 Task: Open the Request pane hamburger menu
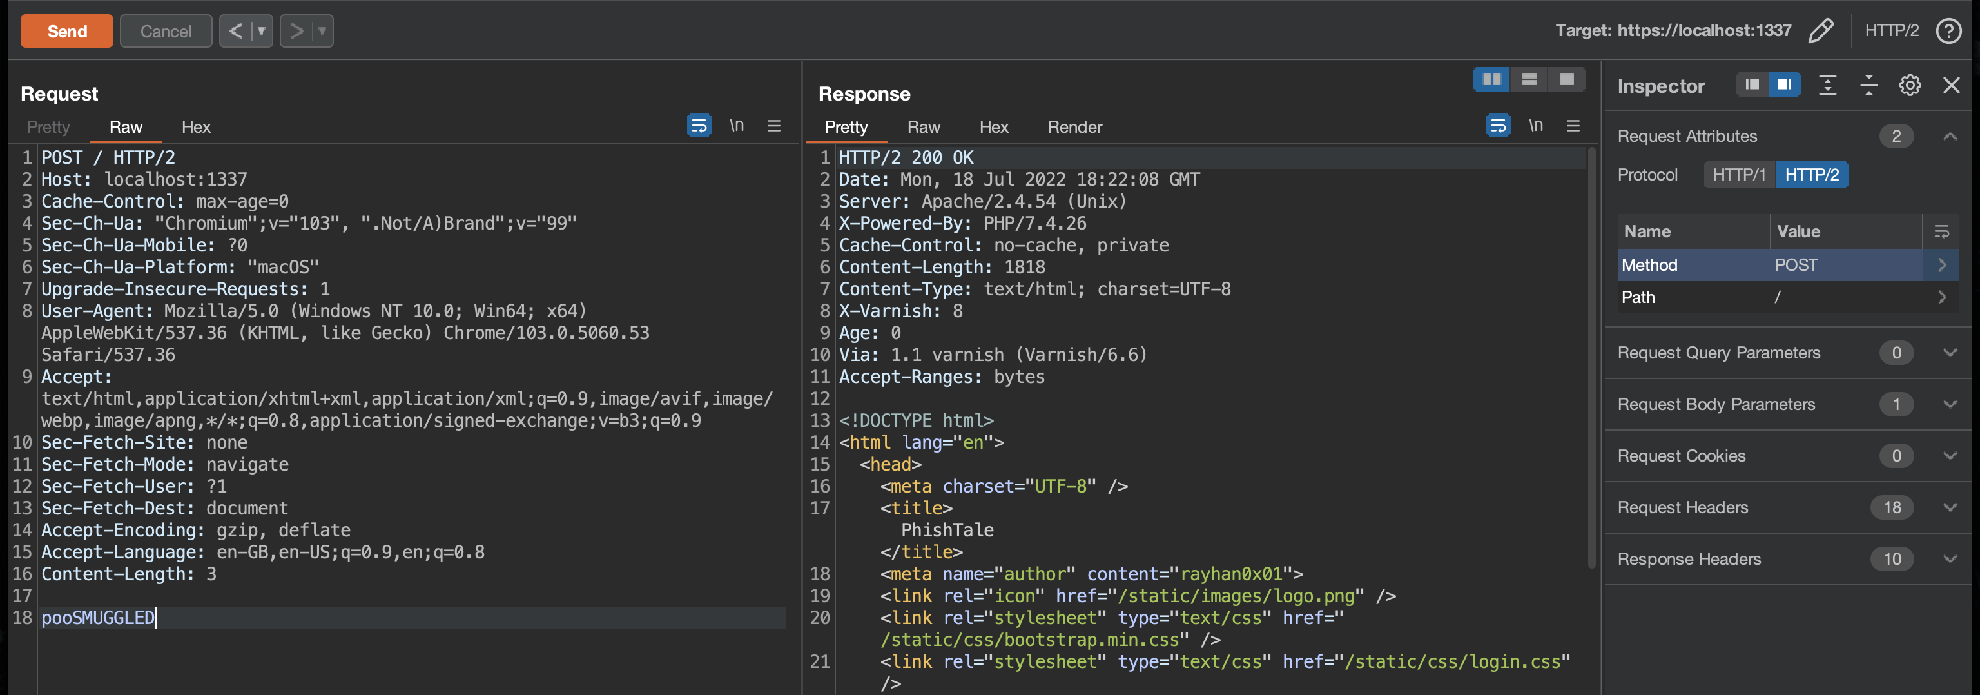[773, 125]
